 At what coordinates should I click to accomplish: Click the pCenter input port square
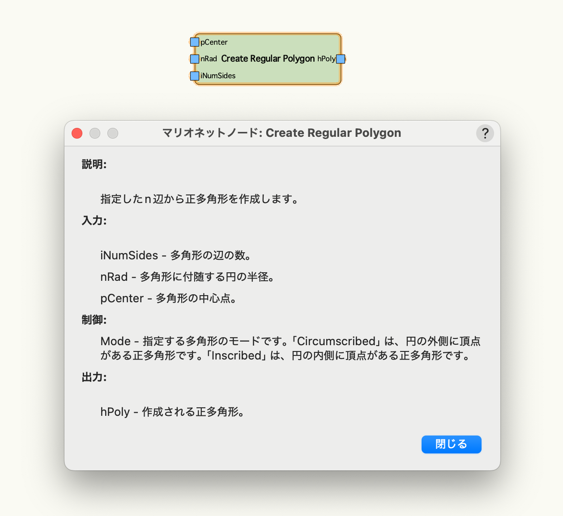pyautogui.click(x=195, y=42)
